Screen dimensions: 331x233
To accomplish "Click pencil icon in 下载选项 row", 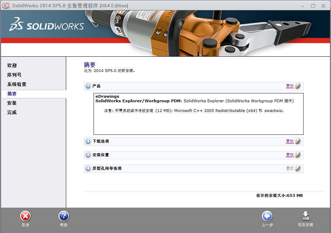I will [298, 141].
